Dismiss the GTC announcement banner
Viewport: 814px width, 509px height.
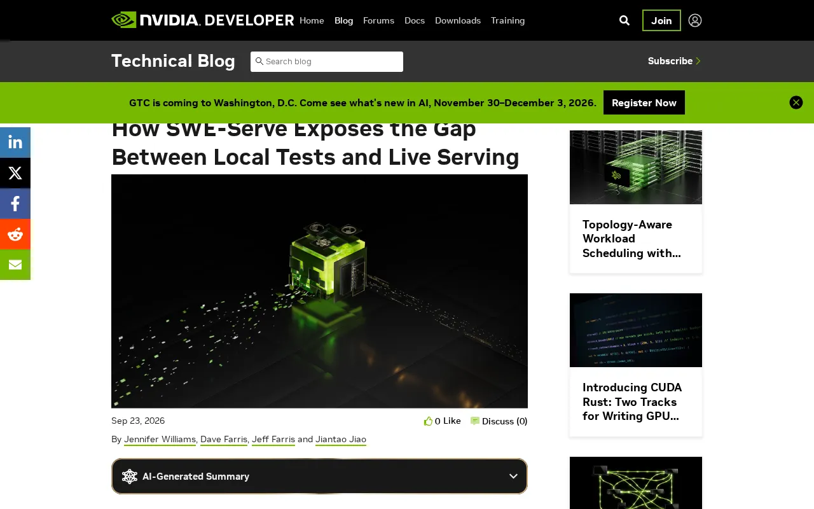point(796,102)
